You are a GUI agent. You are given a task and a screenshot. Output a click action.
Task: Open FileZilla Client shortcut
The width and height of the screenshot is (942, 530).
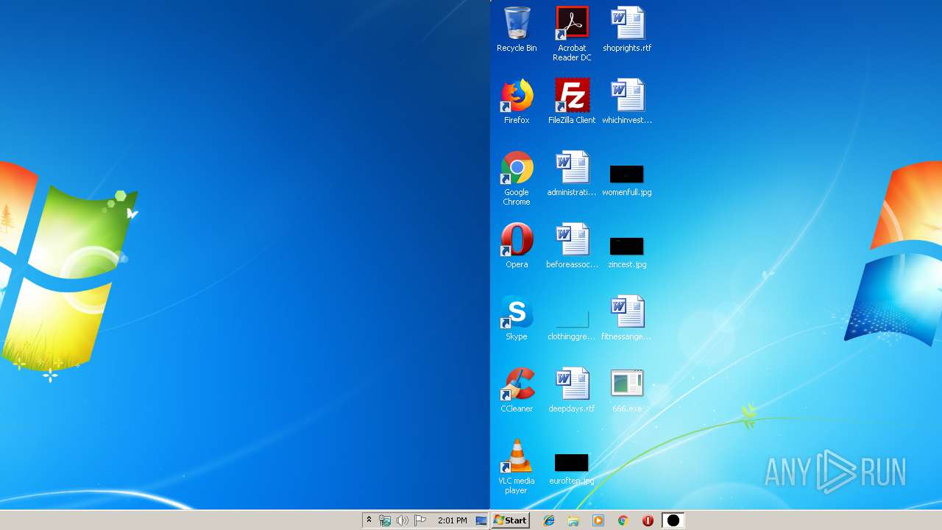[x=572, y=102]
